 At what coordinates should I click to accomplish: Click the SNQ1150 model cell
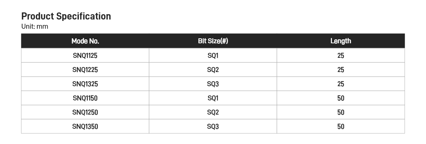85,98
